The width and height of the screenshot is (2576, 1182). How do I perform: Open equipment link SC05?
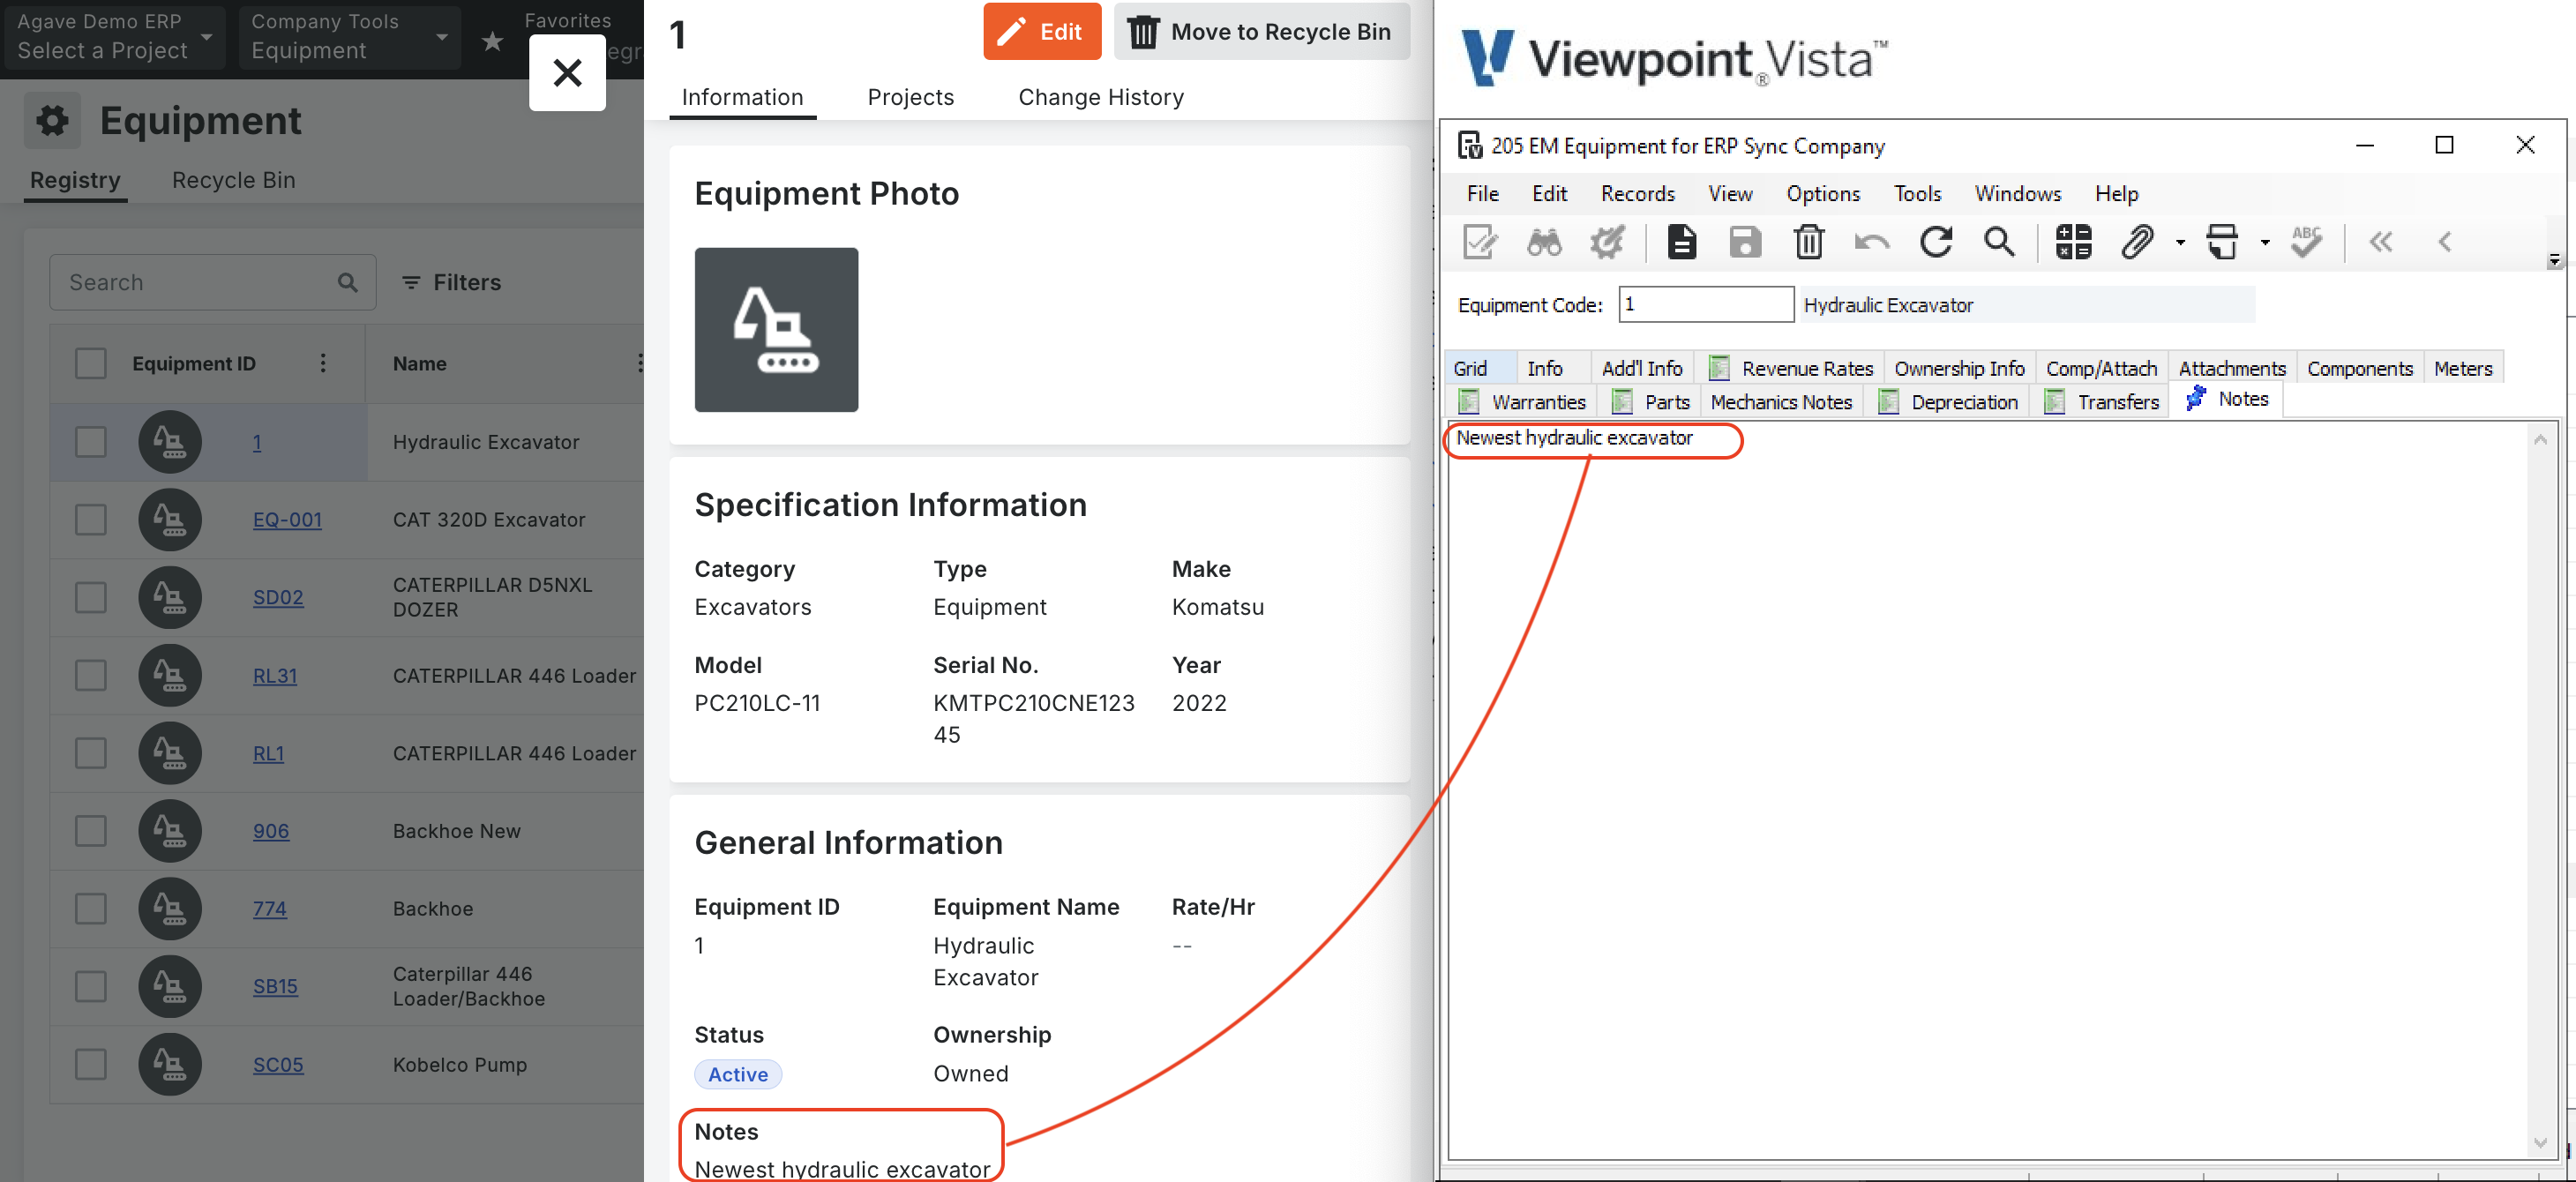(278, 1065)
